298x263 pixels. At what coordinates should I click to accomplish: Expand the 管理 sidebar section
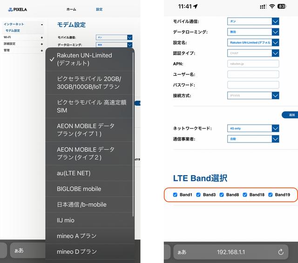(42, 51)
